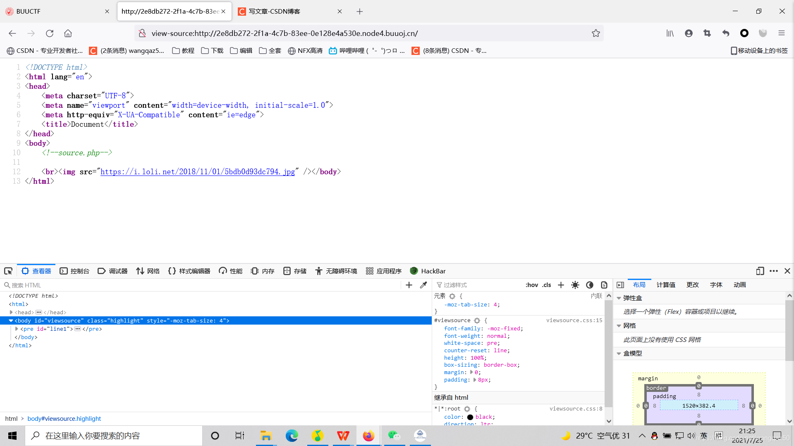Open WeChat from the taskbar

(x=394, y=436)
